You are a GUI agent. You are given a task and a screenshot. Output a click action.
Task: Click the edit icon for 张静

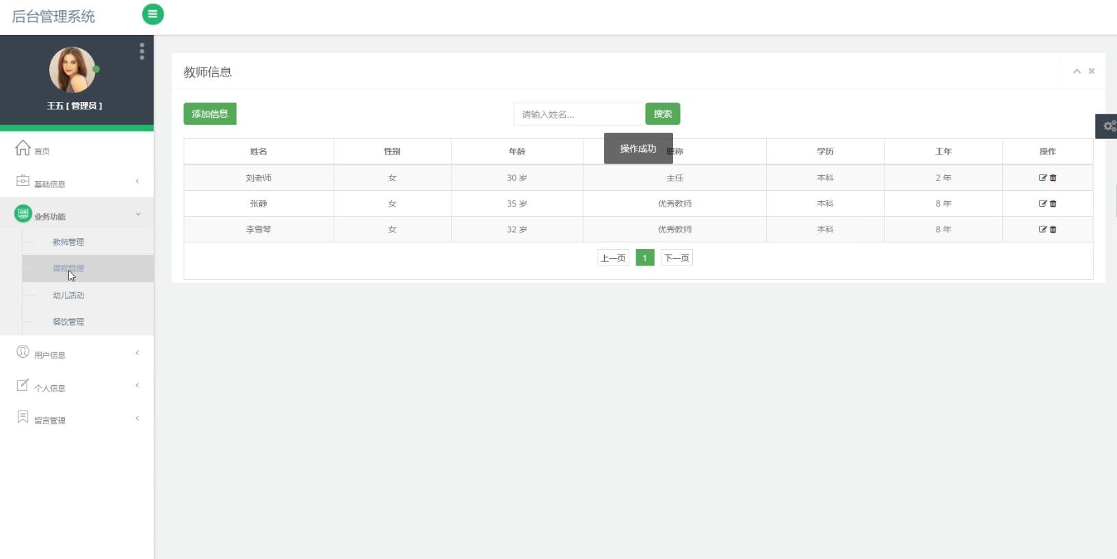(x=1042, y=203)
